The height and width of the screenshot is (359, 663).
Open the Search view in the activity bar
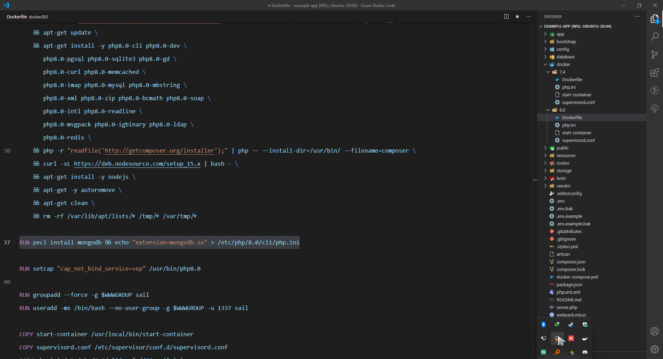[x=655, y=37]
